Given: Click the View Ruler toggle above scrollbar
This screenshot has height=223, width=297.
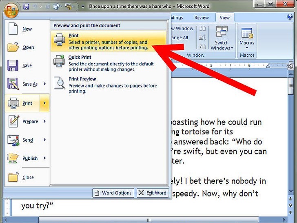Looking at the screenshot, I should [x=291, y=67].
